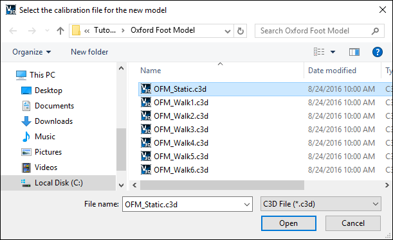
Task: Select the OFM_Walk1.c3d file icon
Action: (x=146, y=103)
